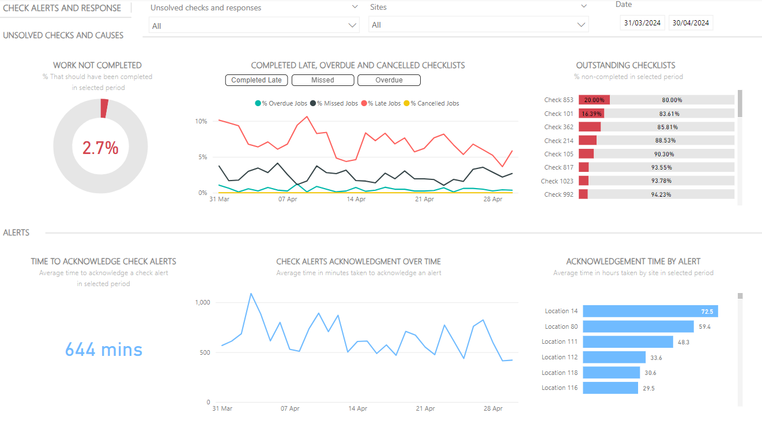Toggle the Overdue filter button
The height and width of the screenshot is (428, 762).
click(389, 80)
